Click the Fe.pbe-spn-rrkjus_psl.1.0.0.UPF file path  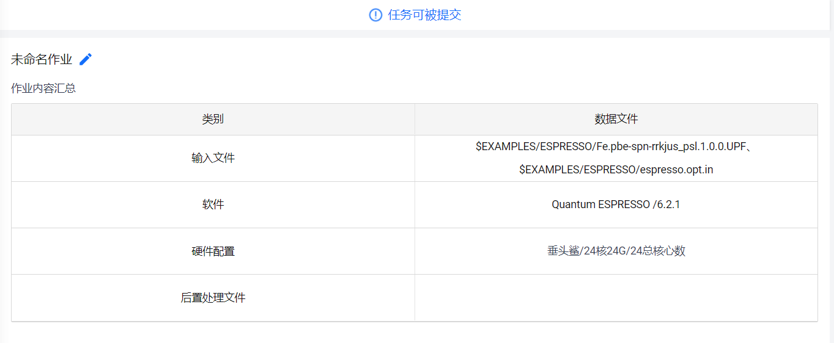[x=616, y=147]
